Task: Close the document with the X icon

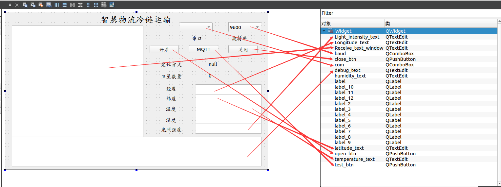Action: coord(17,5)
